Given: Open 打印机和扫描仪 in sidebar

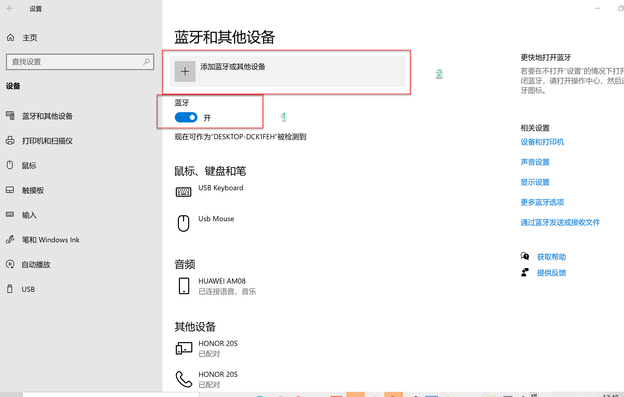Looking at the screenshot, I should click(x=47, y=141).
